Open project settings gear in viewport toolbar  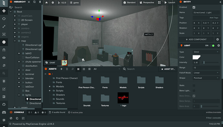(53, 3)
